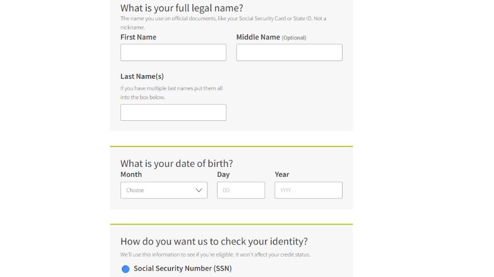Click the Day label above DD field

223,175
